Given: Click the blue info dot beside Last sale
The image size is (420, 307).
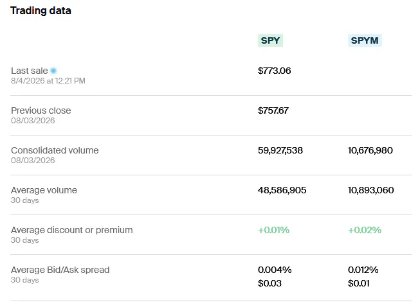Looking at the screenshot, I should [53, 71].
